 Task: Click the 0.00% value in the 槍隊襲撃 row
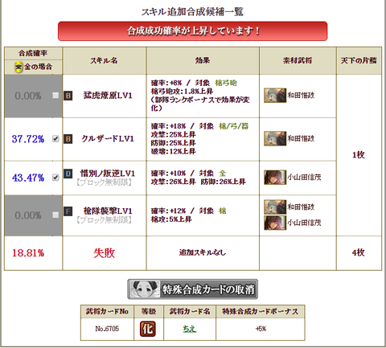point(28,215)
